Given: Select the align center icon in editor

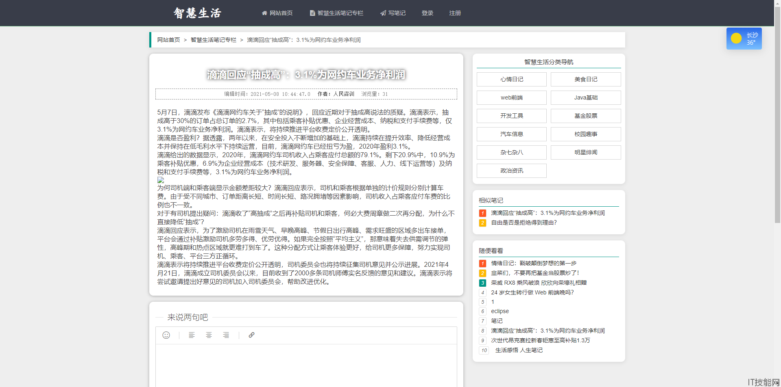Looking at the screenshot, I should point(209,335).
